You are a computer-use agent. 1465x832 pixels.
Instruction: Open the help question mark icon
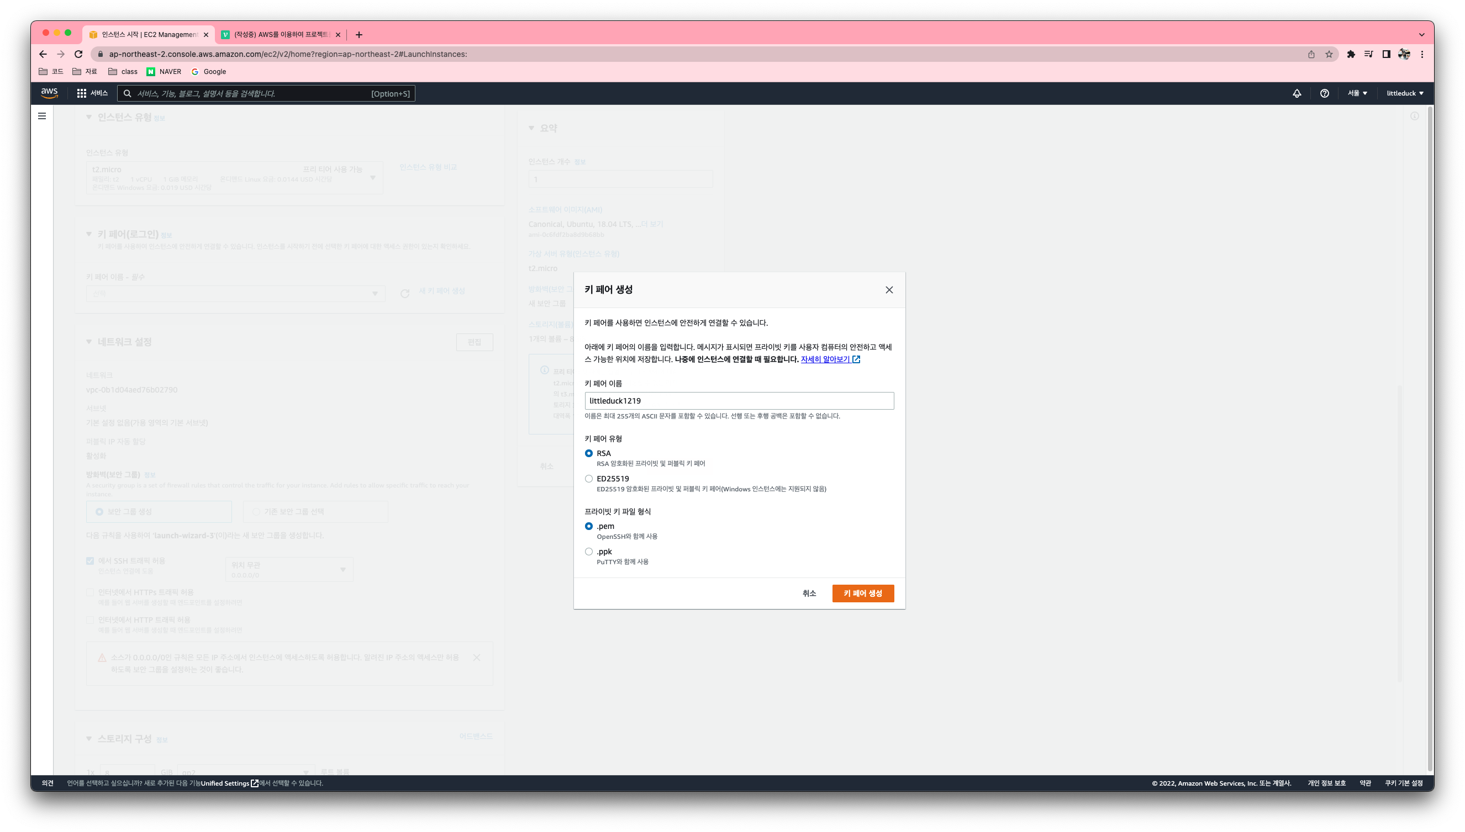tap(1324, 93)
